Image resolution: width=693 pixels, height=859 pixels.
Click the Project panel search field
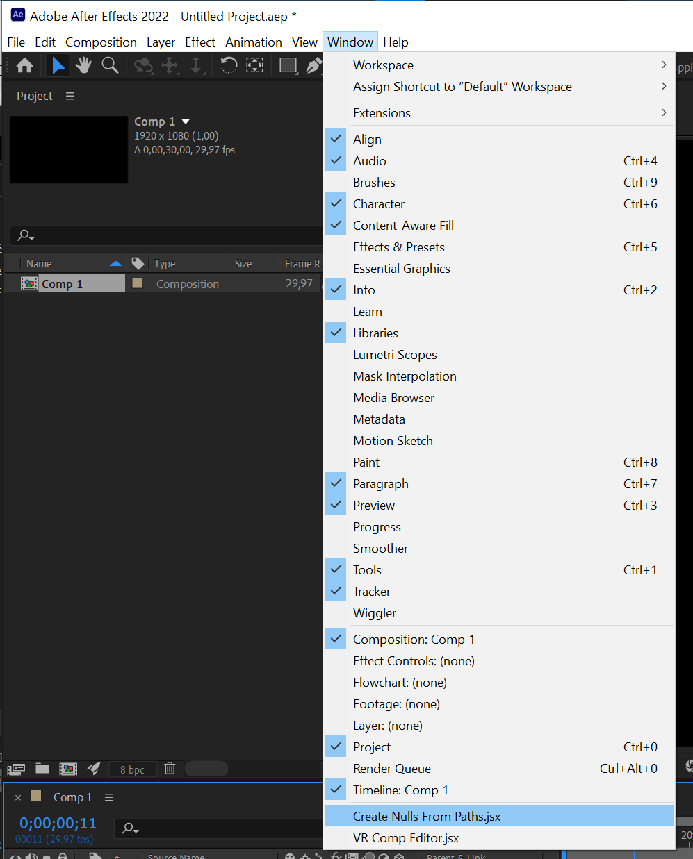point(167,235)
